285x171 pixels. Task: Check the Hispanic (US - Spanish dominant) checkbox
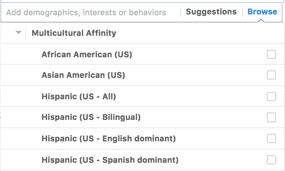coord(271,159)
